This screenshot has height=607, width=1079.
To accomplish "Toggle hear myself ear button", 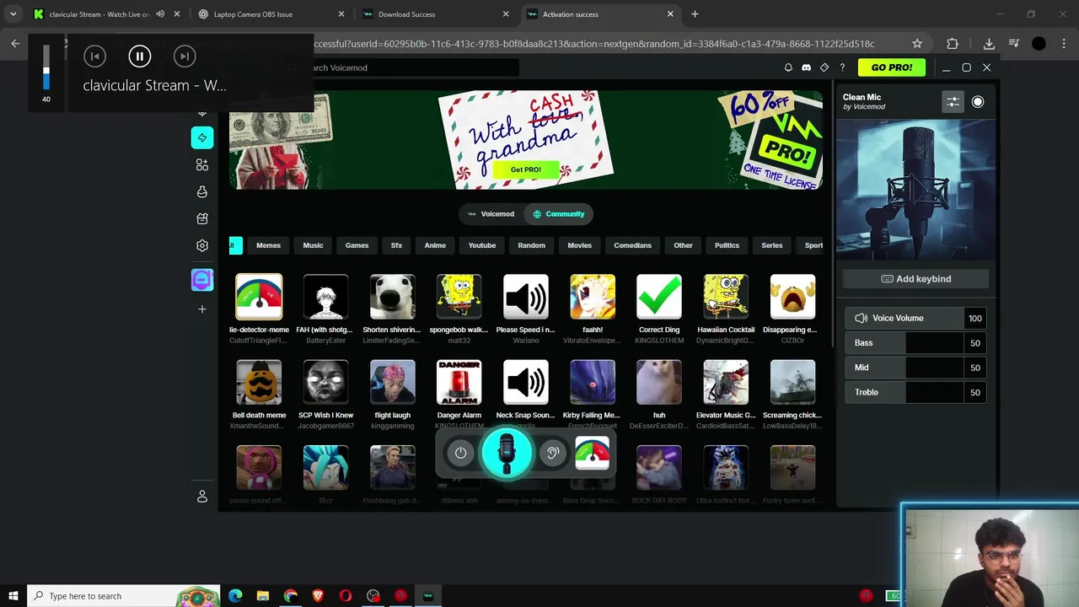I will pyautogui.click(x=553, y=453).
